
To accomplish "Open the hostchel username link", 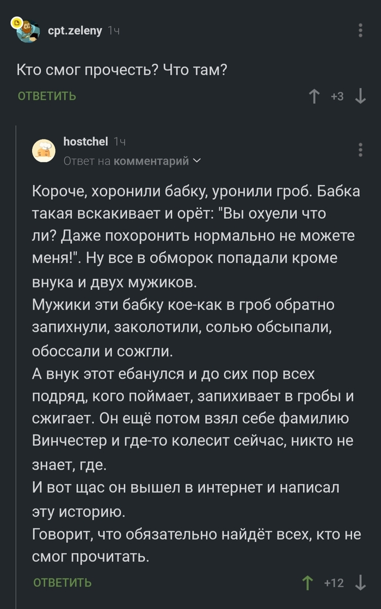I will (85, 142).
